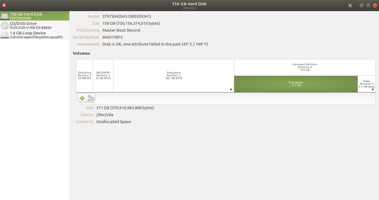Click the Contents label
Viewport: 379px width, 200px height.
(x=85, y=122)
